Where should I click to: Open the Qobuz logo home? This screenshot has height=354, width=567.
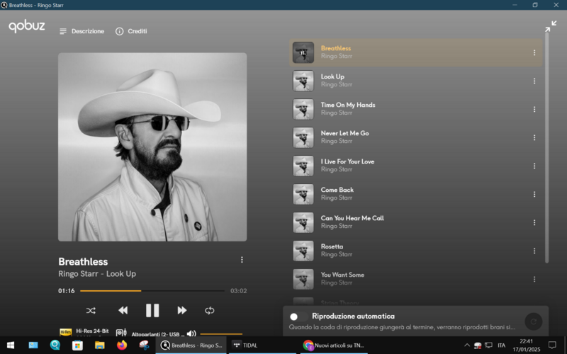[x=26, y=27]
